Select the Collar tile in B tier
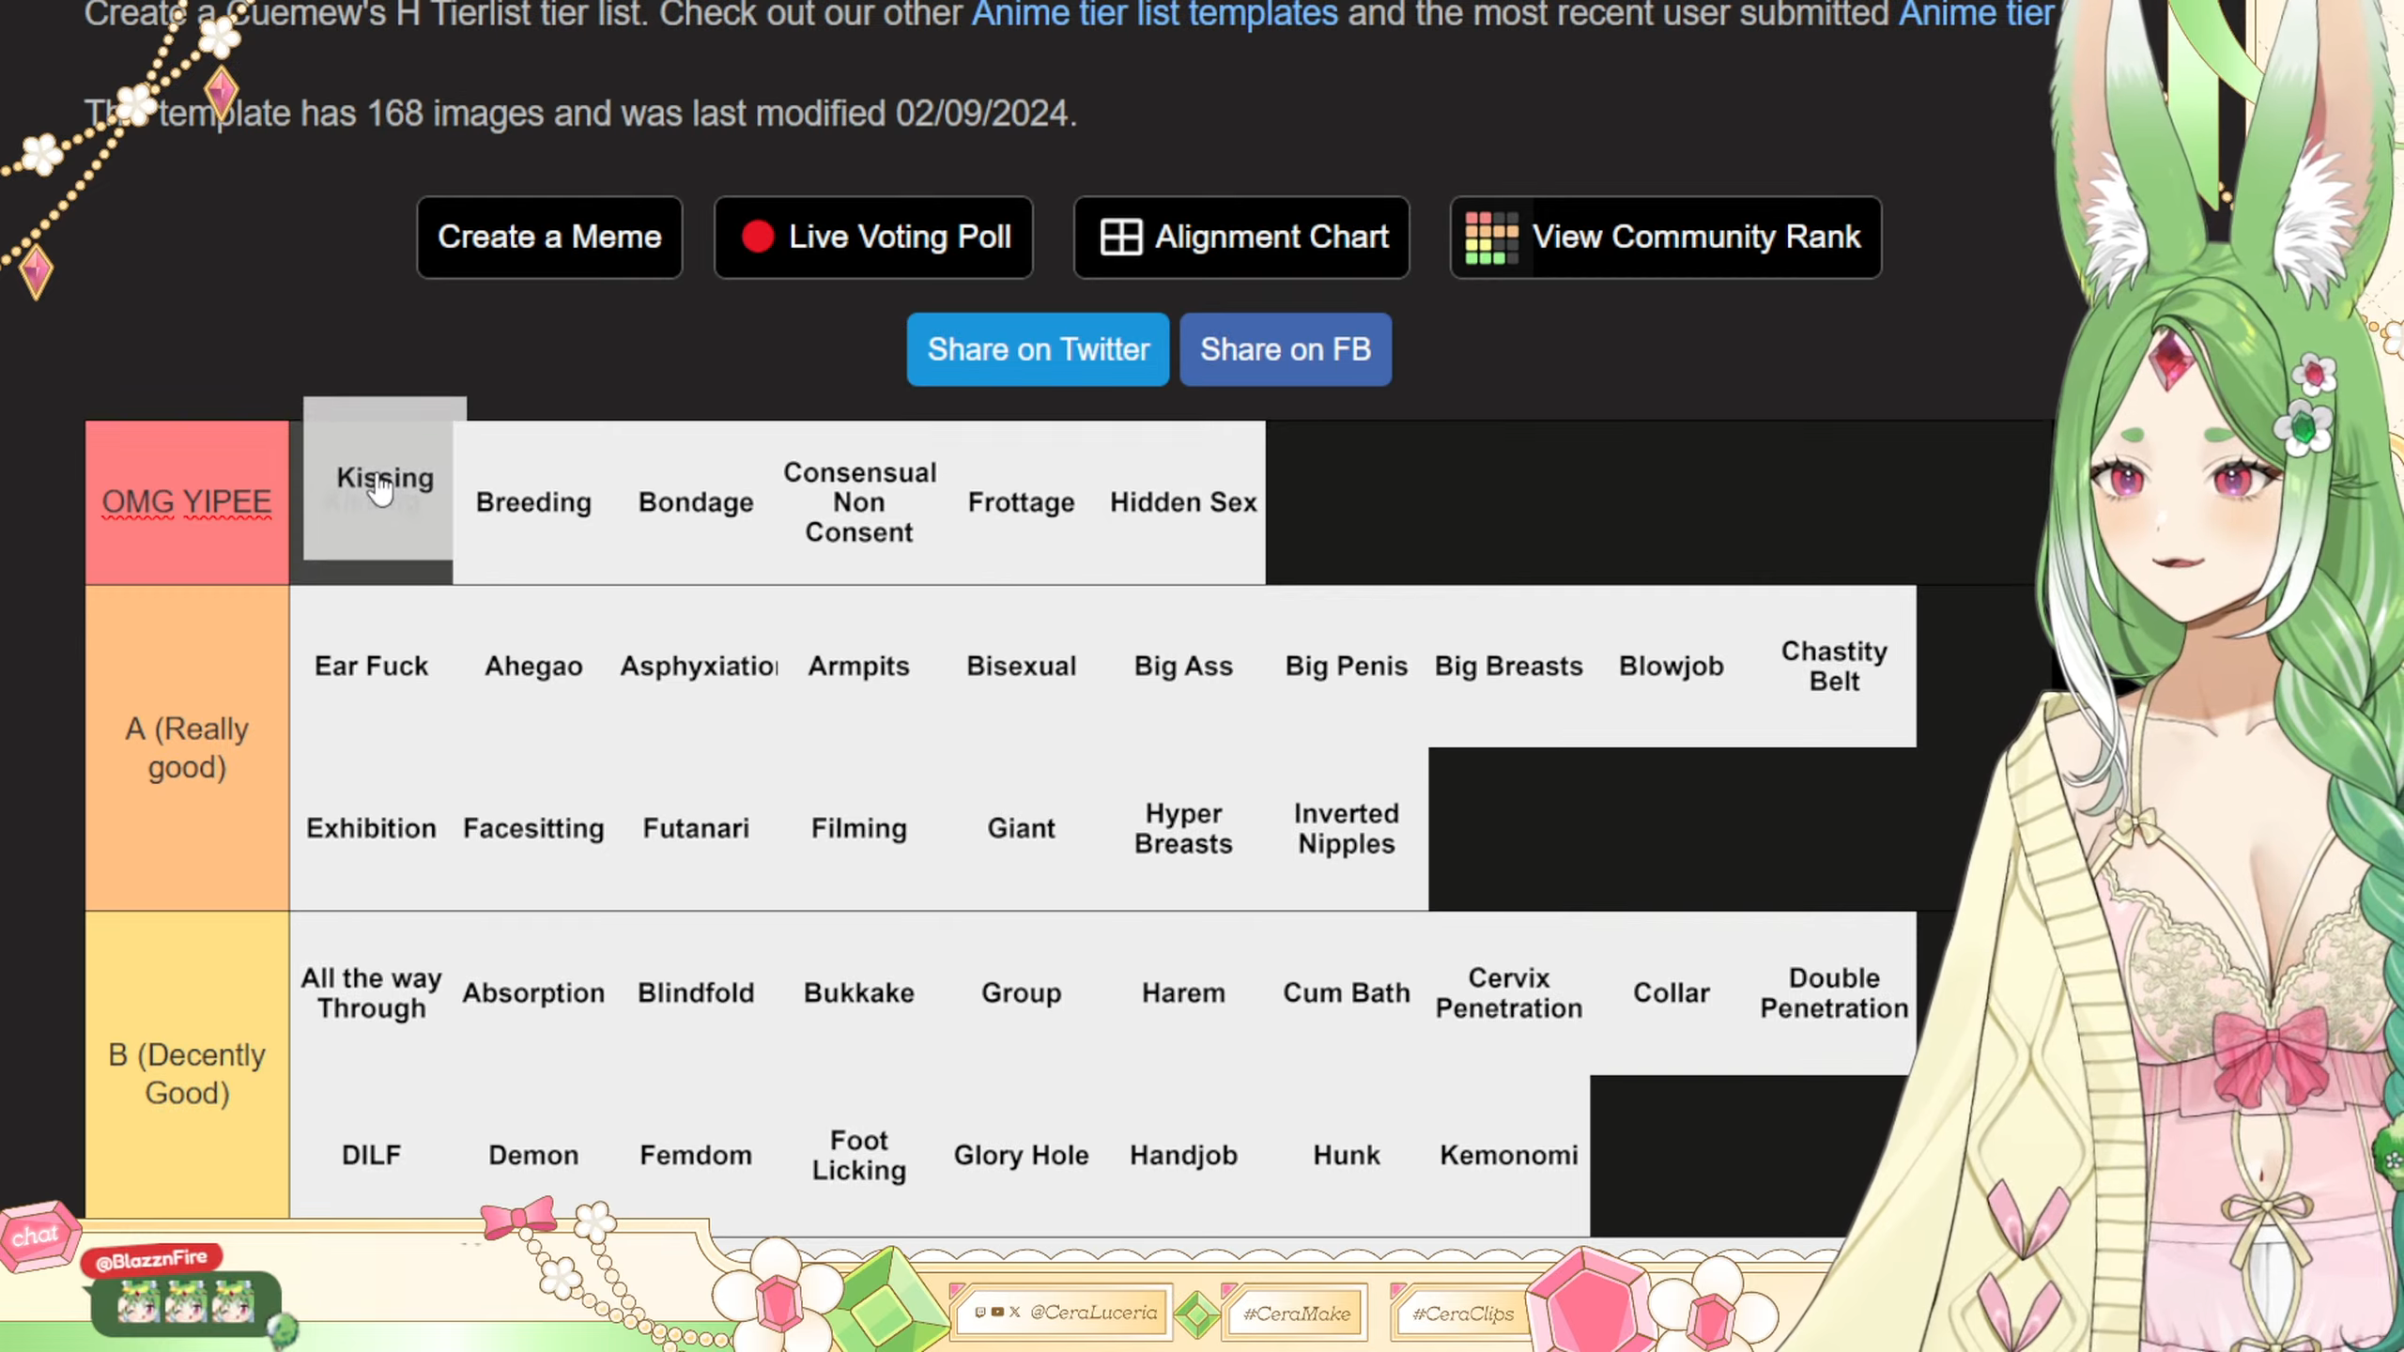Image resolution: width=2404 pixels, height=1352 pixels. [x=1671, y=992]
